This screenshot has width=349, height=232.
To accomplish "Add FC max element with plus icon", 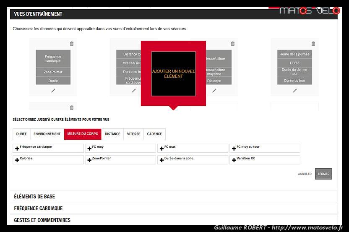I will [161, 149].
